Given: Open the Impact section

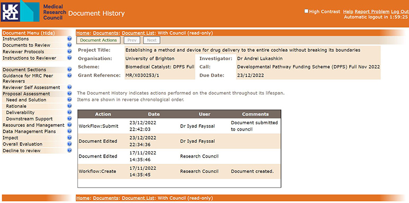Looking at the screenshot, I should pos(11,138).
